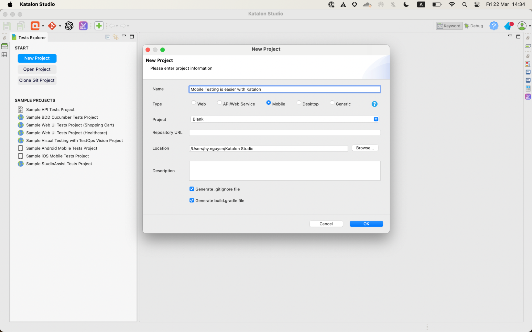Click Link with Editor arrows icon
The image size is (532, 332).
(x=116, y=37)
